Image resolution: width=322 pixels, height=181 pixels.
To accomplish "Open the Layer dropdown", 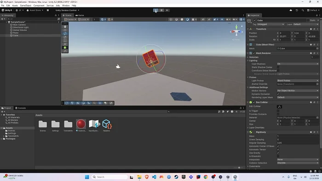I will pos(306,24).
